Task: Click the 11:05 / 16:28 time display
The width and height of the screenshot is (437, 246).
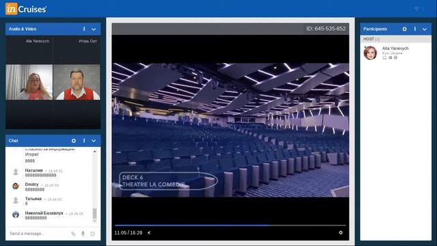Action: point(128,232)
